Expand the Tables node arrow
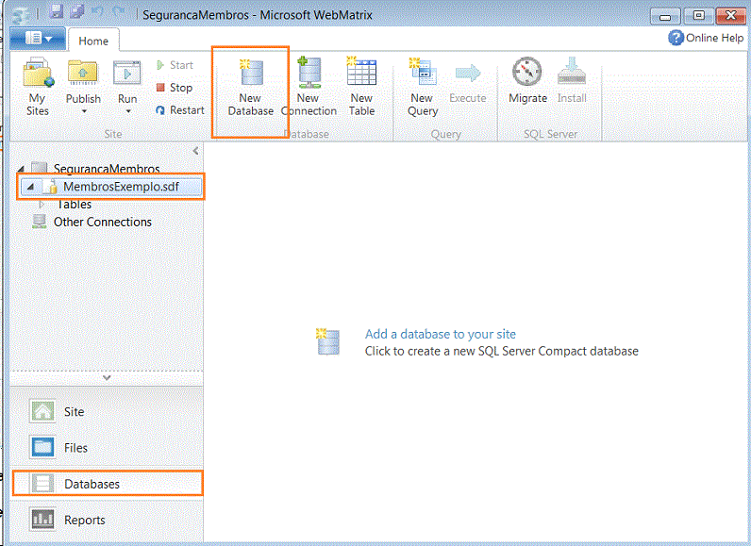 point(42,205)
